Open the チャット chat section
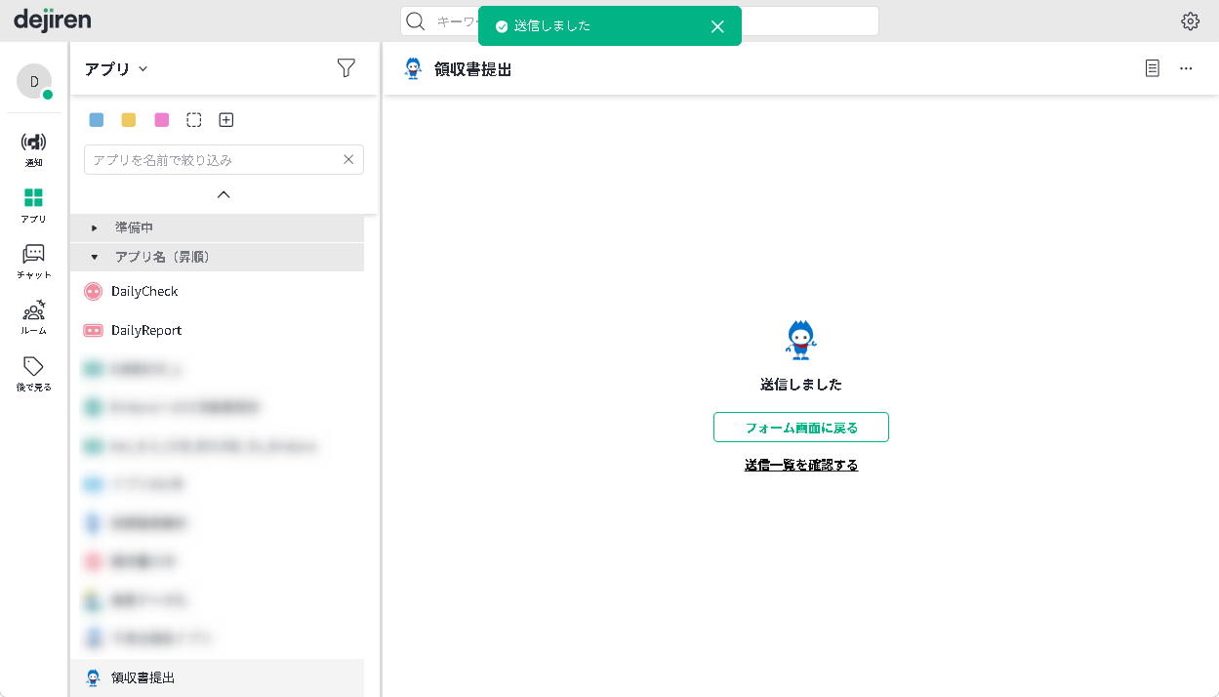 (x=33, y=262)
